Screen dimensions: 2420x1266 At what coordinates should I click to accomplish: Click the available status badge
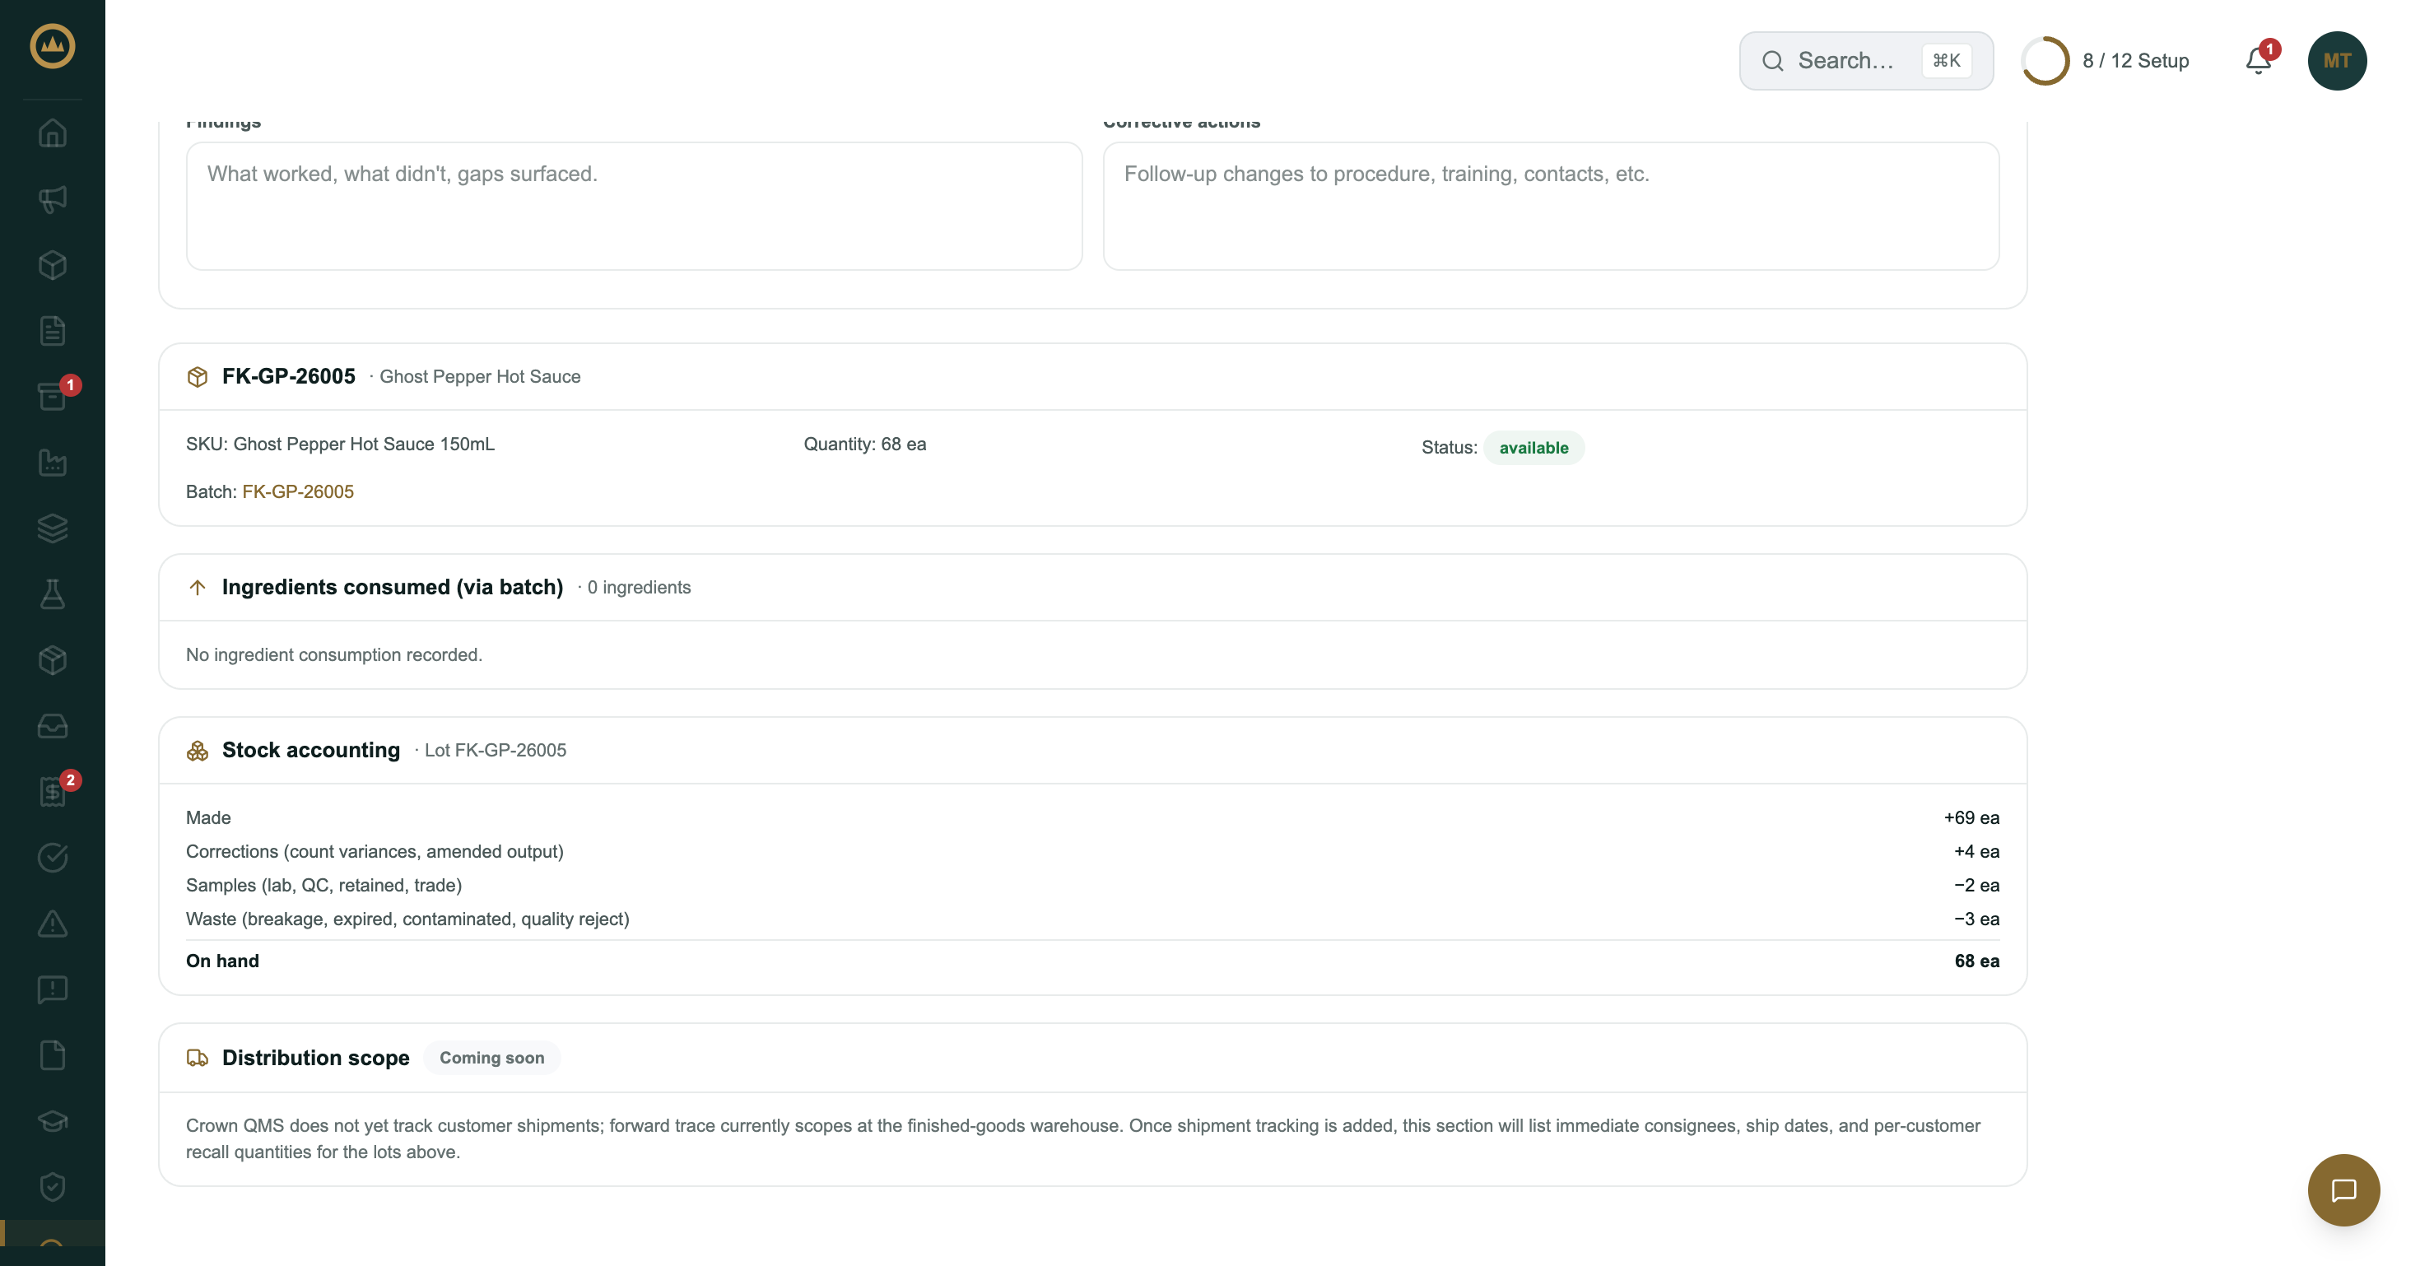[1533, 448]
